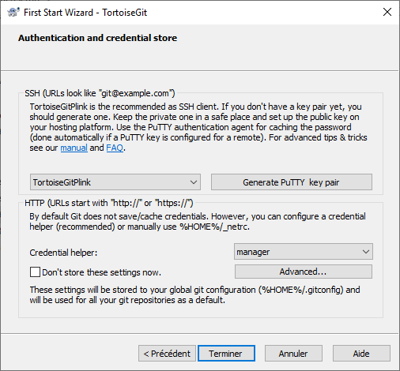Click the 'Credential helper:' label
The image size is (400, 371).
63,253
